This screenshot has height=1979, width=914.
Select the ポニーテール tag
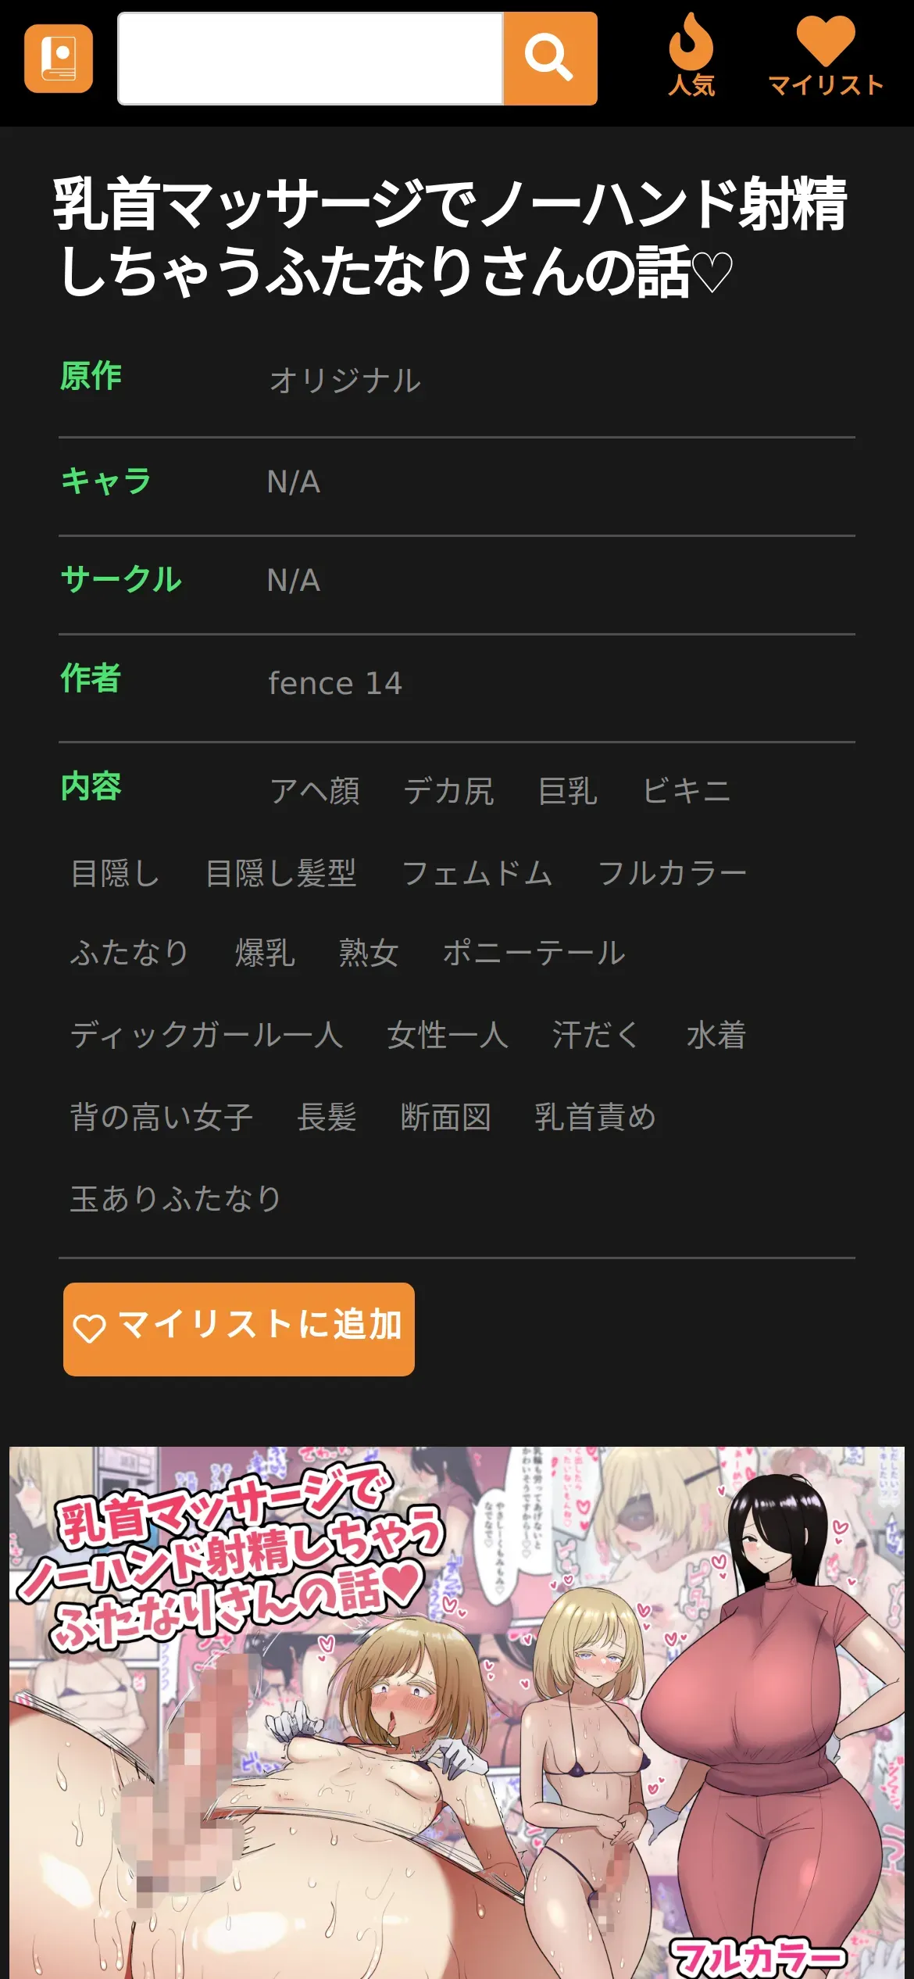[x=534, y=953]
